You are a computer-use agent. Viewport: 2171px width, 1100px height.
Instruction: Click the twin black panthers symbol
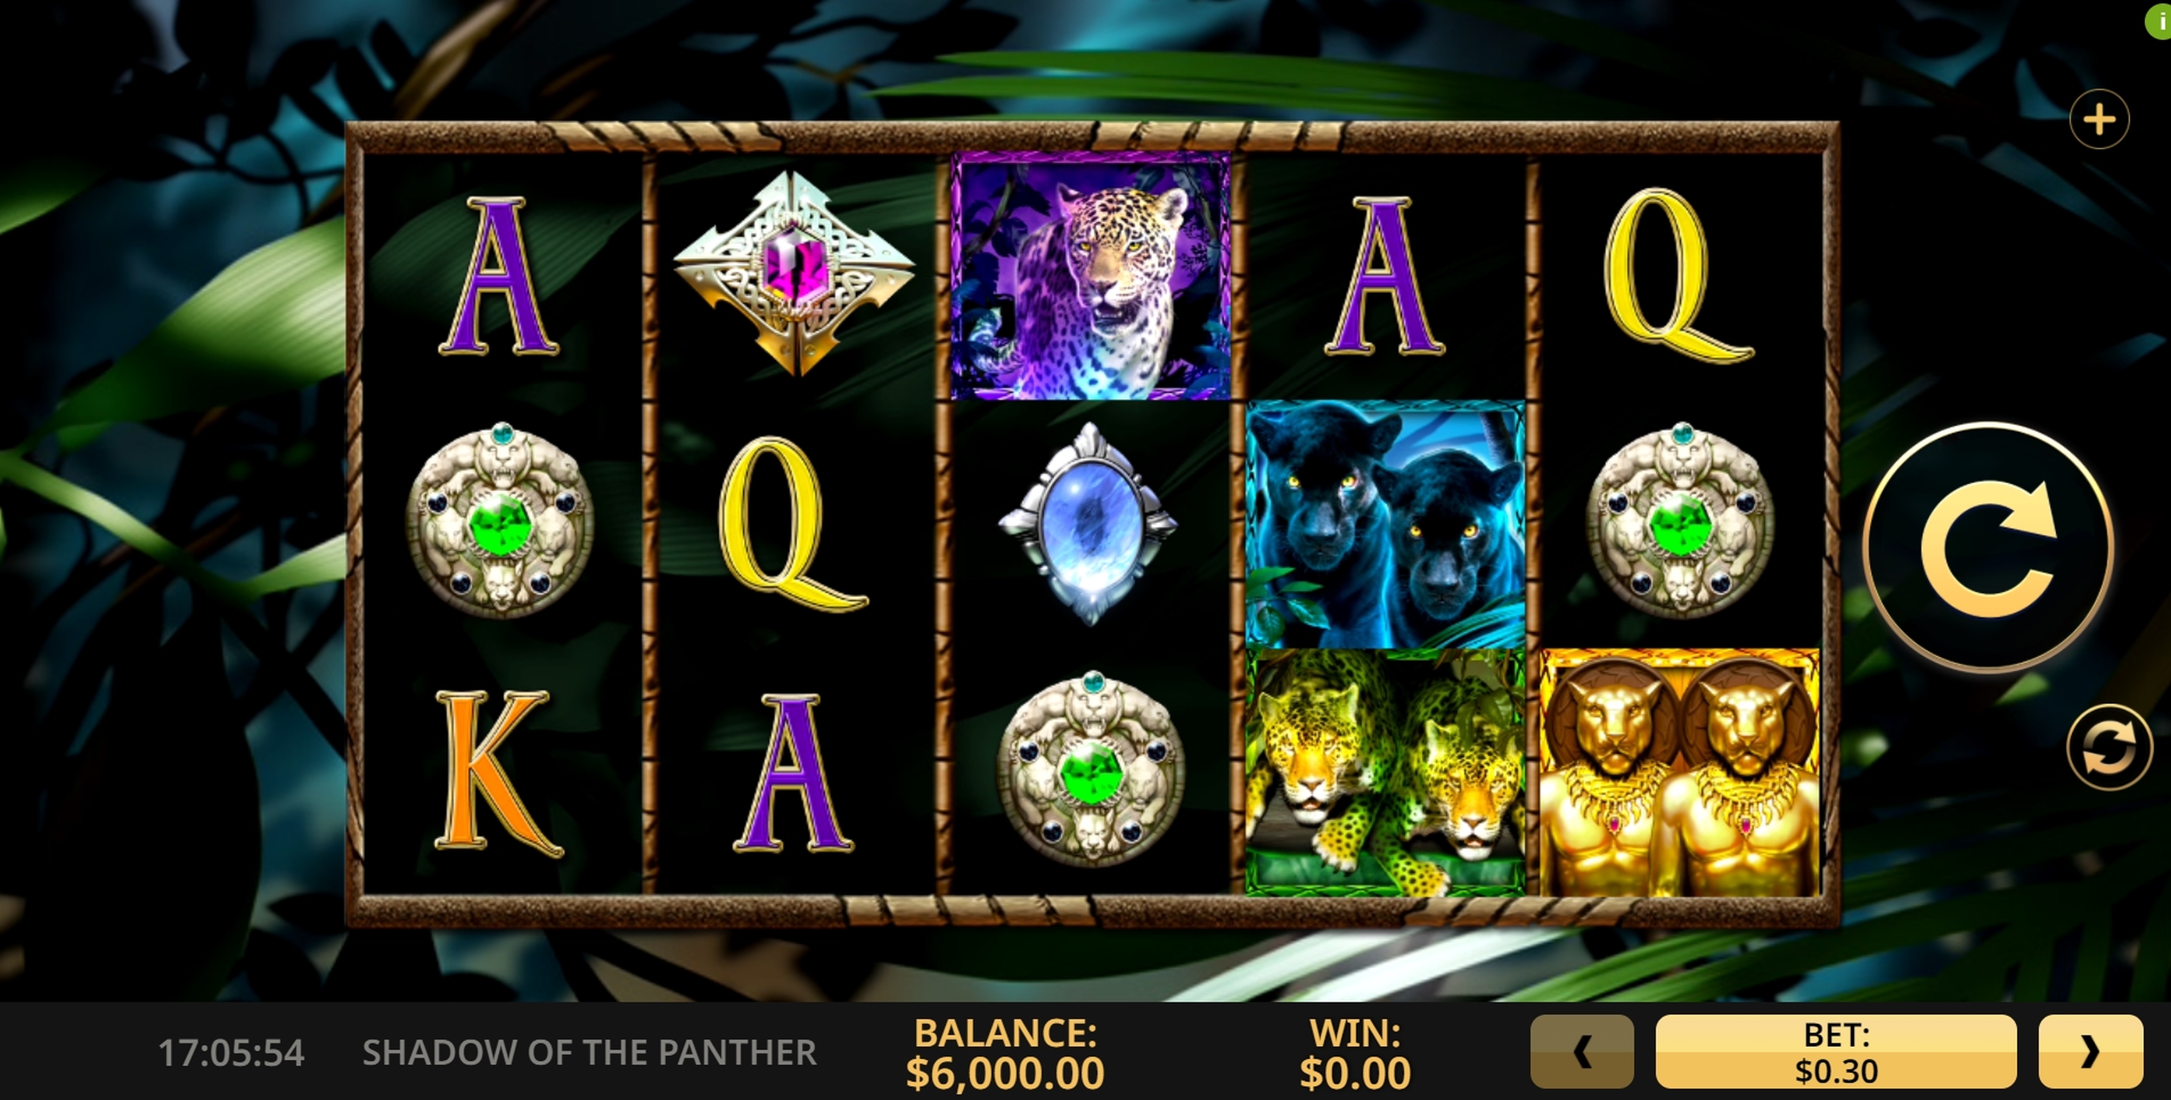coord(1385,524)
